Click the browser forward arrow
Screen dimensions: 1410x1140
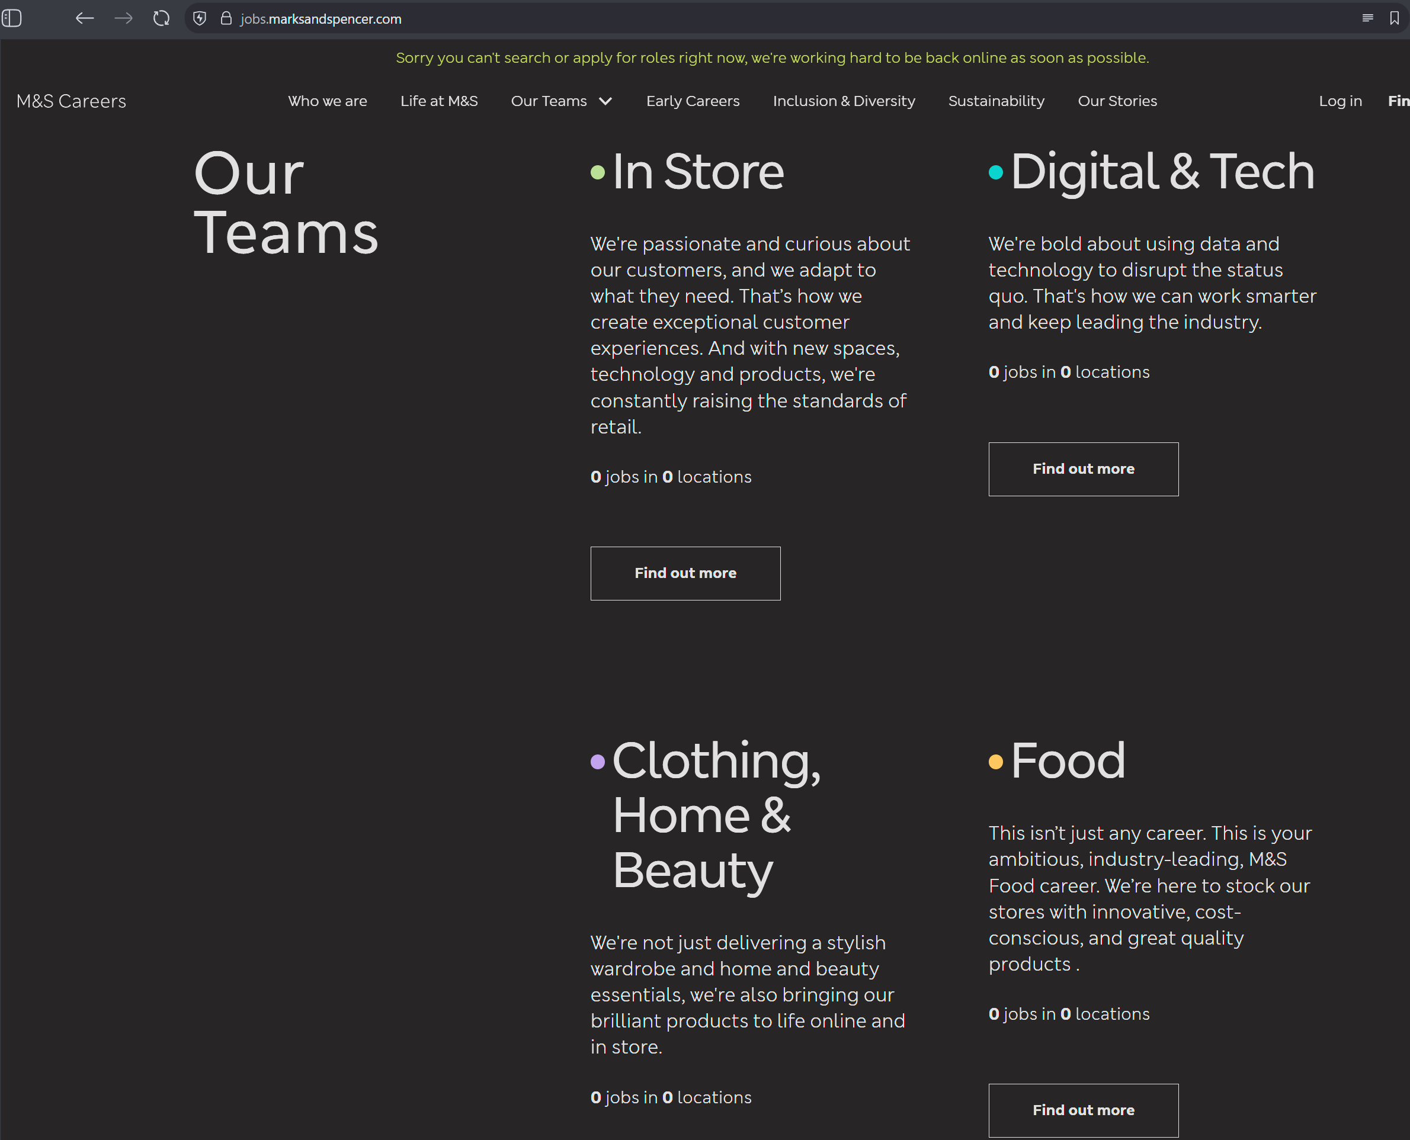(123, 18)
